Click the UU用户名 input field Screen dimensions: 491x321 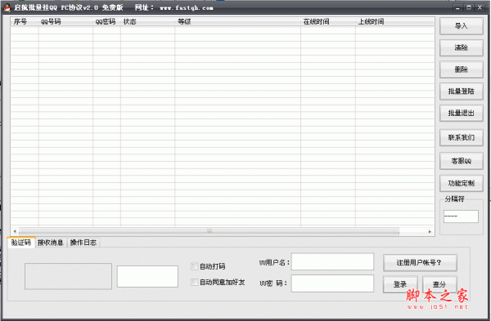click(x=332, y=261)
